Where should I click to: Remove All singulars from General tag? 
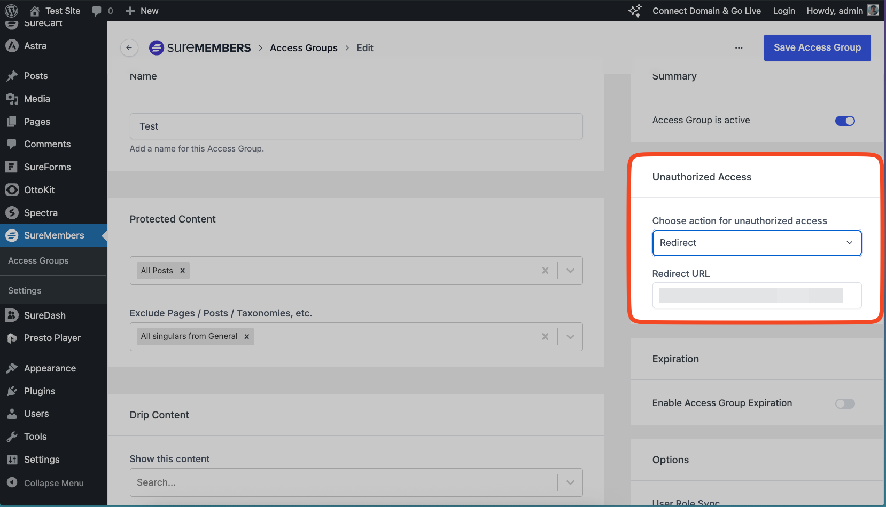[247, 336]
